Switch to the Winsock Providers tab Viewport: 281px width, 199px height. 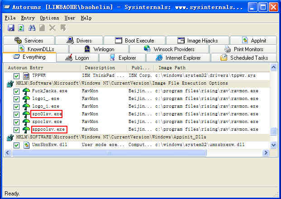tap(169, 49)
